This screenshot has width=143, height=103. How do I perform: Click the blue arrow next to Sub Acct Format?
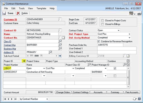60,56
